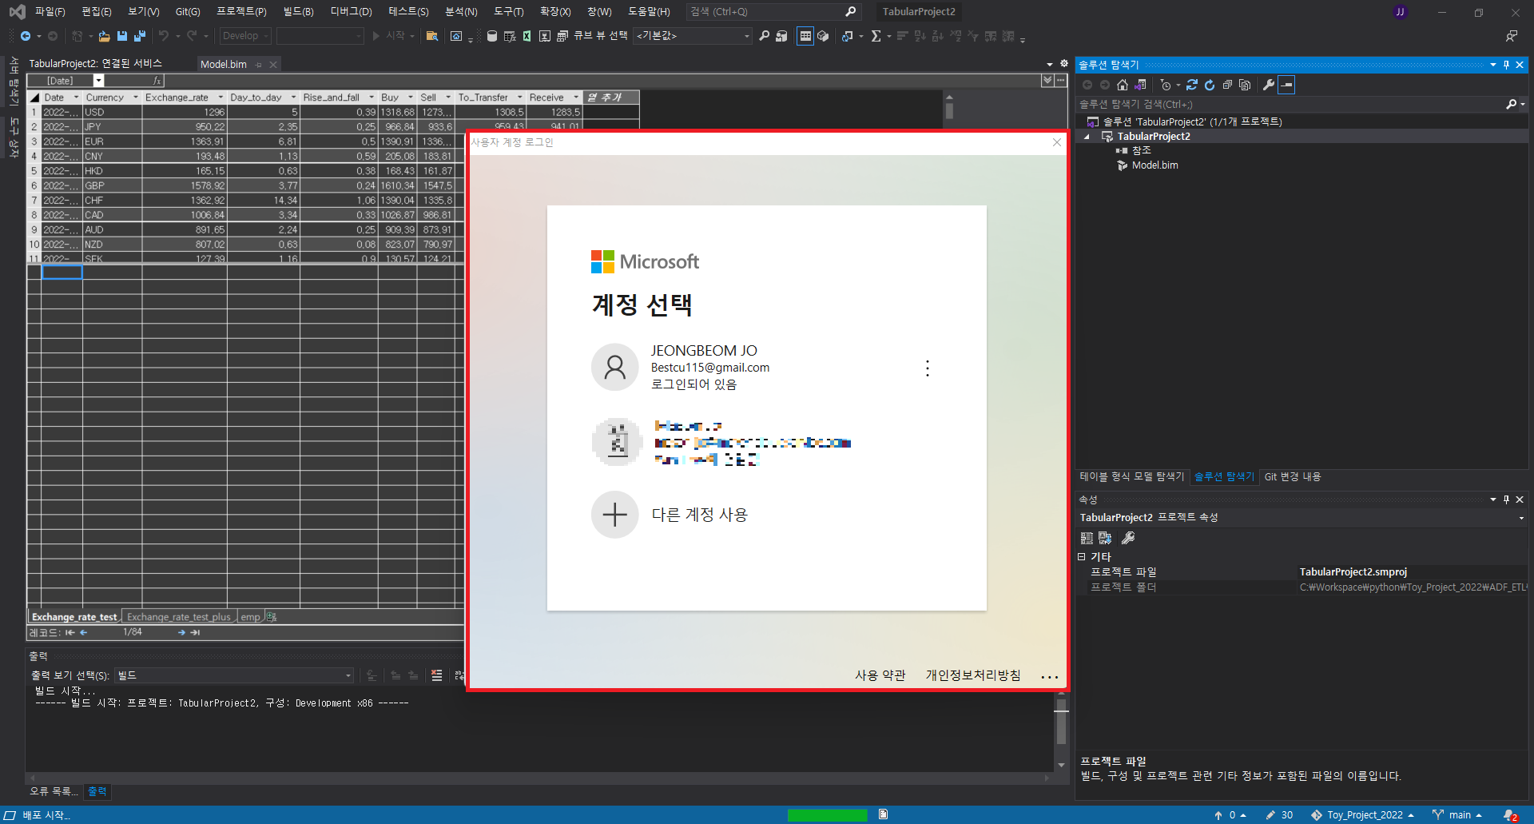Open the 개인정보처리방침 link
Viewport: 1534px width, 824px height.
point(973,675)
